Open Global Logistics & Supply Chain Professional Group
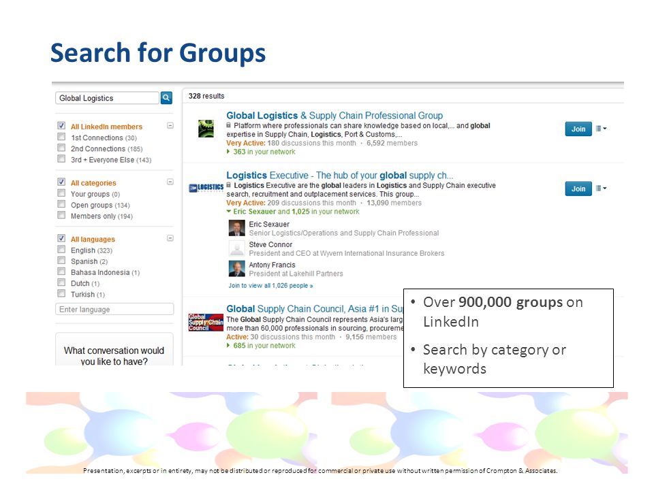This screenshot has width=654, height=490. point(334,116)
